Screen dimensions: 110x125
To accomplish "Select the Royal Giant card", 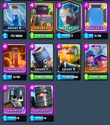I will [69, 58].
